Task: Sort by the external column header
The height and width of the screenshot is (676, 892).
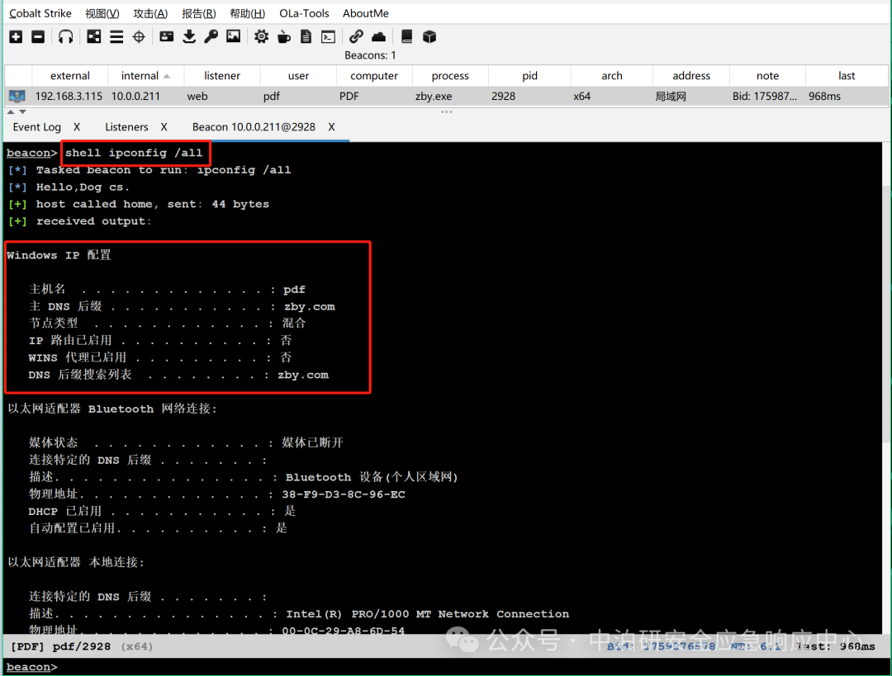Action: pyautogui.click(x=70, y=76)
